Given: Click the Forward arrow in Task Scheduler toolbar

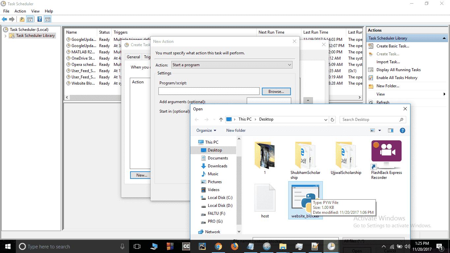Looking at the screenshot, I should pos(12,19).
